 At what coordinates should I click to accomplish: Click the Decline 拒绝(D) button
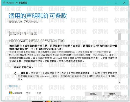tap(94, 94)
